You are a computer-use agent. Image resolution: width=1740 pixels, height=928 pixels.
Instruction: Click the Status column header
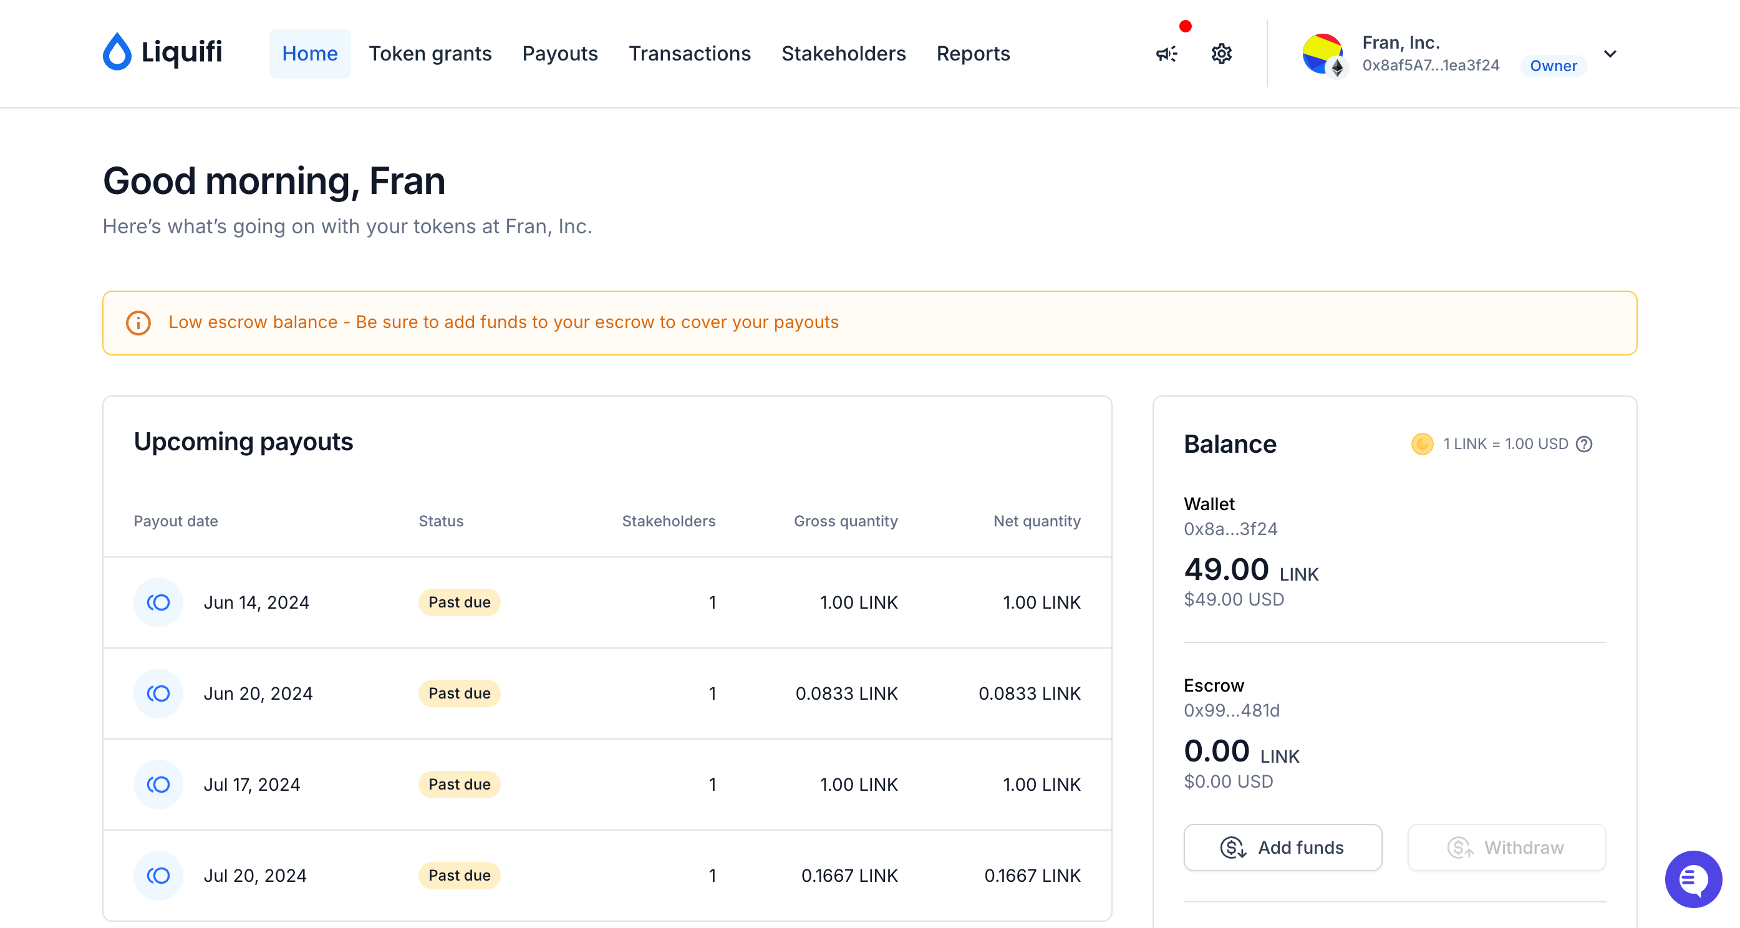tap(441, 521)
